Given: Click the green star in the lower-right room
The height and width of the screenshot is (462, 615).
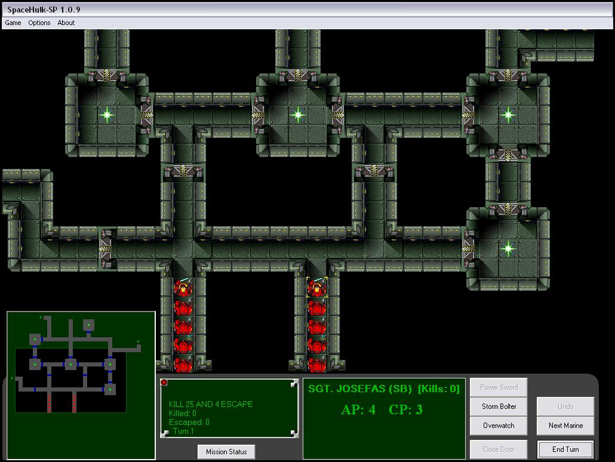Looking at the screenshot, I should 508,249.
